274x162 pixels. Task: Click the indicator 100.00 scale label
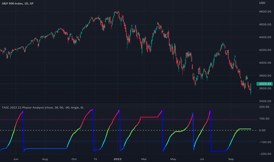(264, 119)
